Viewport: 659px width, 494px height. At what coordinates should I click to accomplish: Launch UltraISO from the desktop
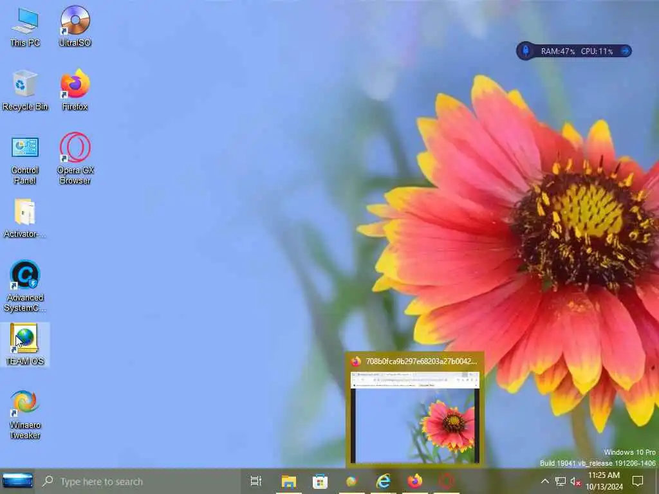coord(75,26)
